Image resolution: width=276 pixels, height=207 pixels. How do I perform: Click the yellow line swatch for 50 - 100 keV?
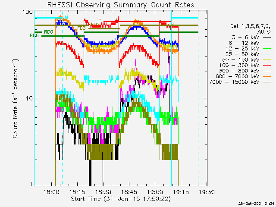click(267, 60)
